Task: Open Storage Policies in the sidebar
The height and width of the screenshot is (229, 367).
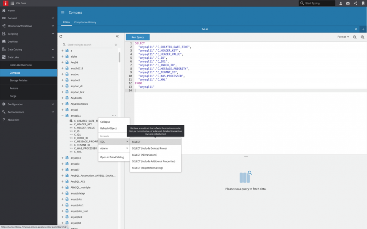Action: pyautogui.click(x=19, y=80)
